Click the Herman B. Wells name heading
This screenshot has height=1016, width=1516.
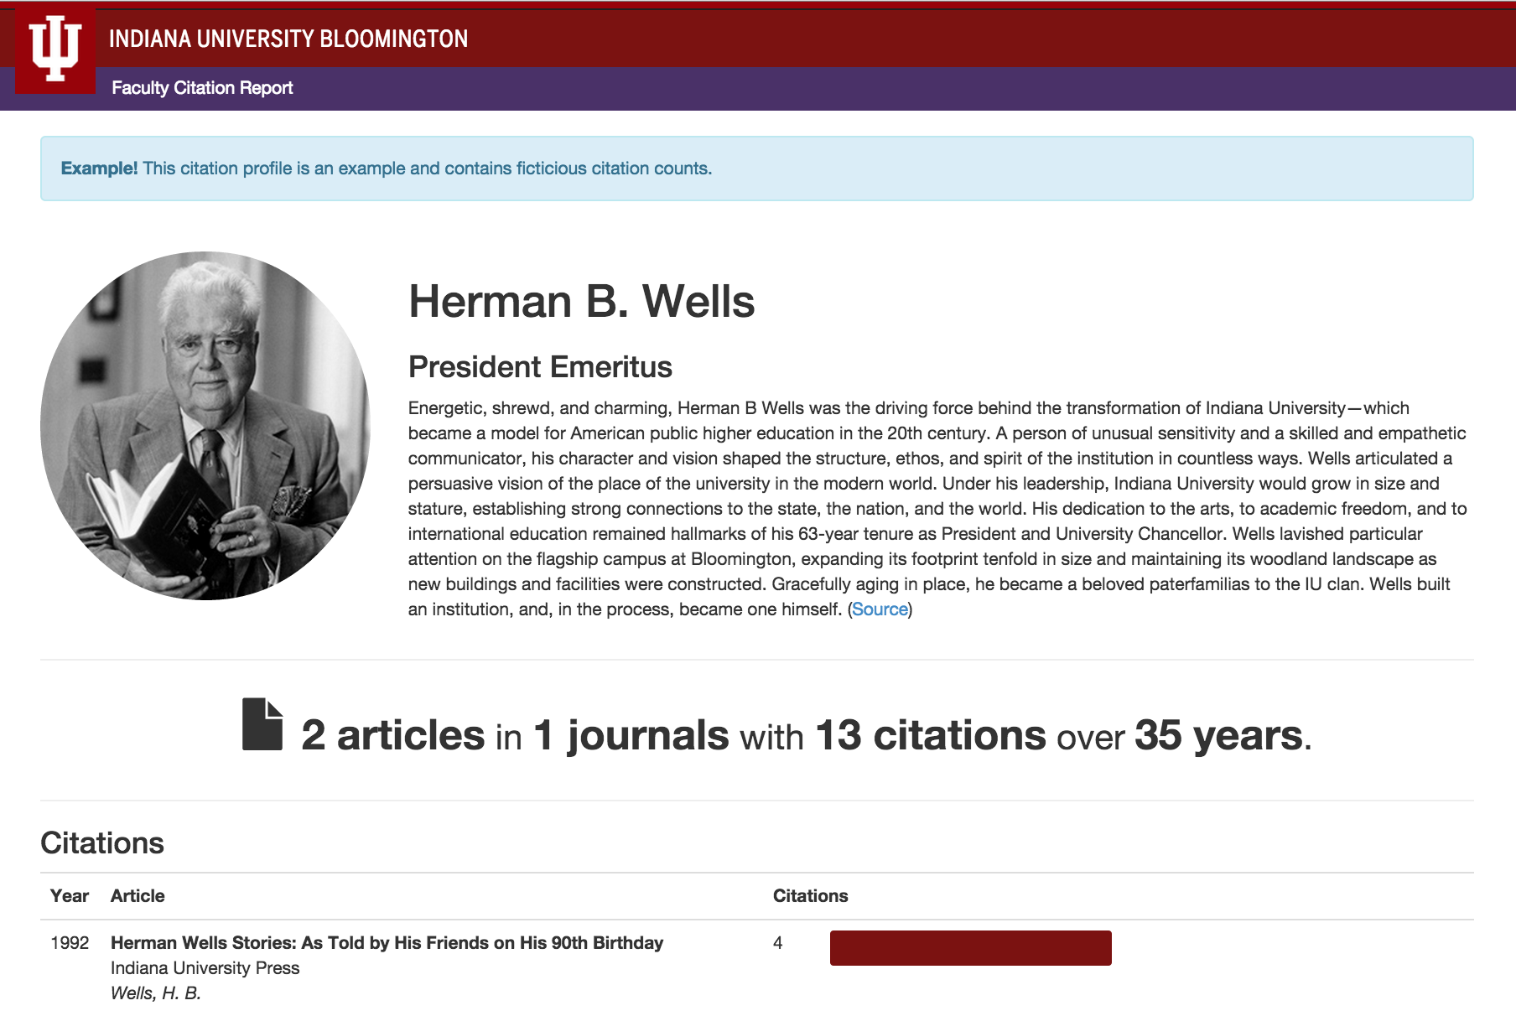581,302
